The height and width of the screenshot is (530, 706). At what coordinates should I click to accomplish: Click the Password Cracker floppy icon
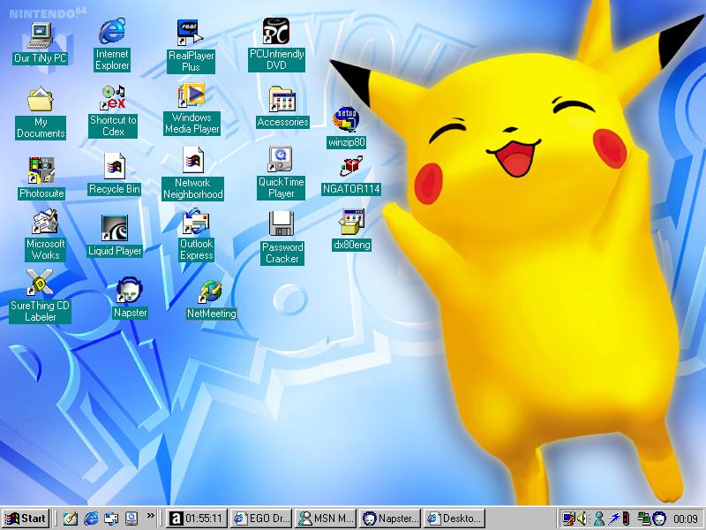point(282,224)
